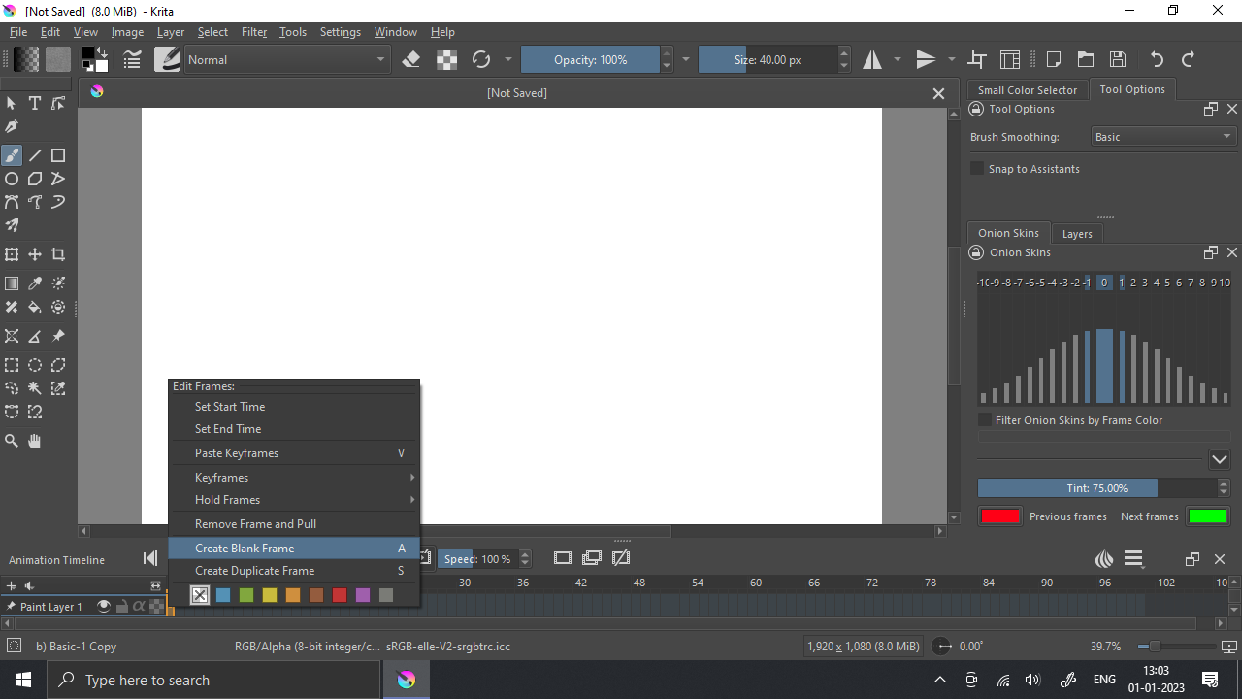Enable Snap to Assistants checkbox

click(x=977, y=169)
